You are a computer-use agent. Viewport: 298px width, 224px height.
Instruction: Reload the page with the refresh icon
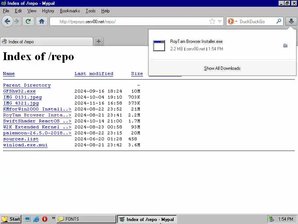pos(28,21)
